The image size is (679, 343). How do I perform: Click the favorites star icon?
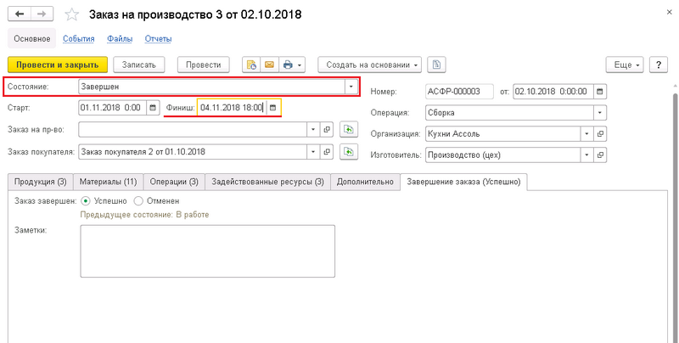click(73, 14)
